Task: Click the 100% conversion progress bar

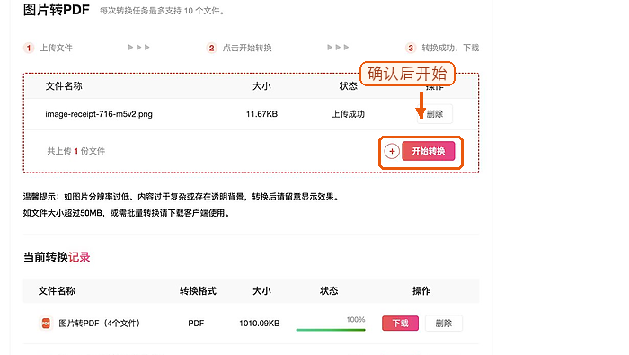Action: (x=331, y=329)
